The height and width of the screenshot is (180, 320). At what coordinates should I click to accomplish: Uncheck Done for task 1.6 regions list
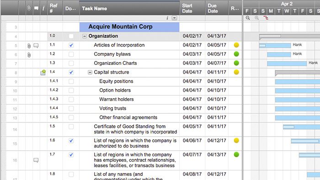point(71,141)
